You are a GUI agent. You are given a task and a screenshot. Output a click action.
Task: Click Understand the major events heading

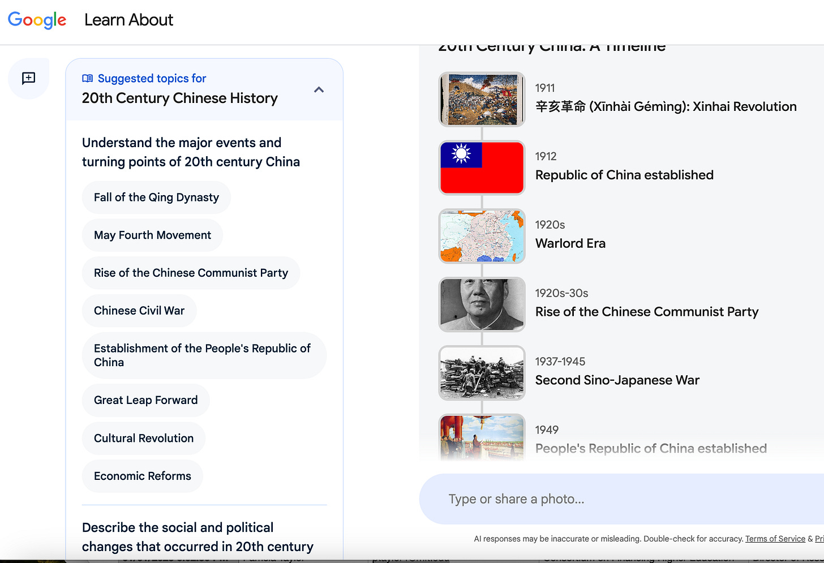pos(191,152)
